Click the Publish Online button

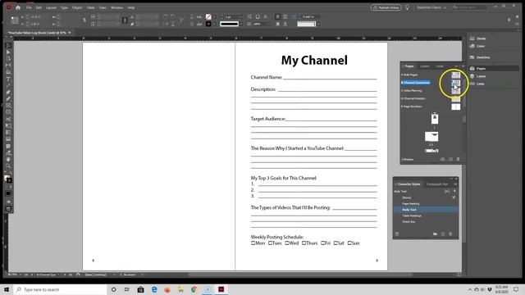click(386, 7)
